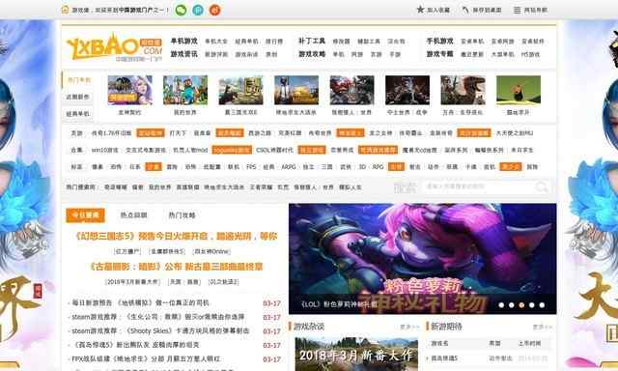
Task: Click the left side game advertisement banner
Action: coord(28,195)
